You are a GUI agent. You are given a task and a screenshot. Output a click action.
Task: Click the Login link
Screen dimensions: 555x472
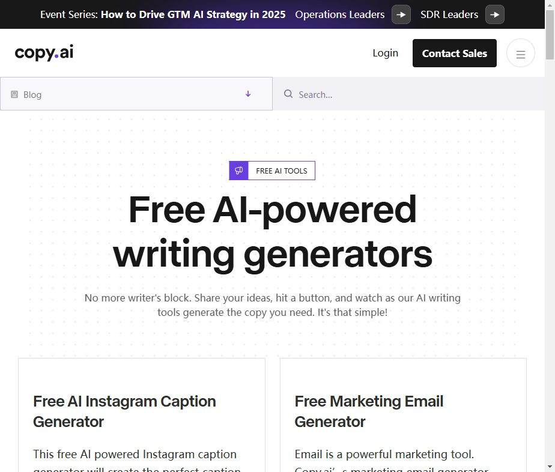(x=385, y=53)
